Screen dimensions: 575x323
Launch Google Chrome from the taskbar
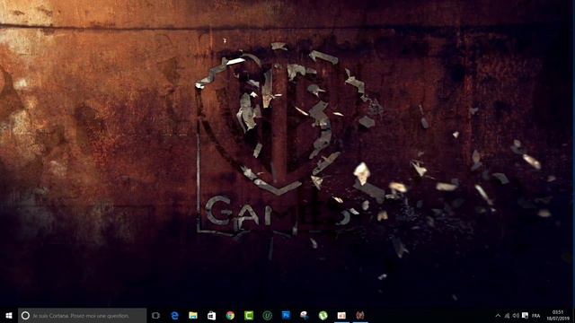[x=230, y=315]
